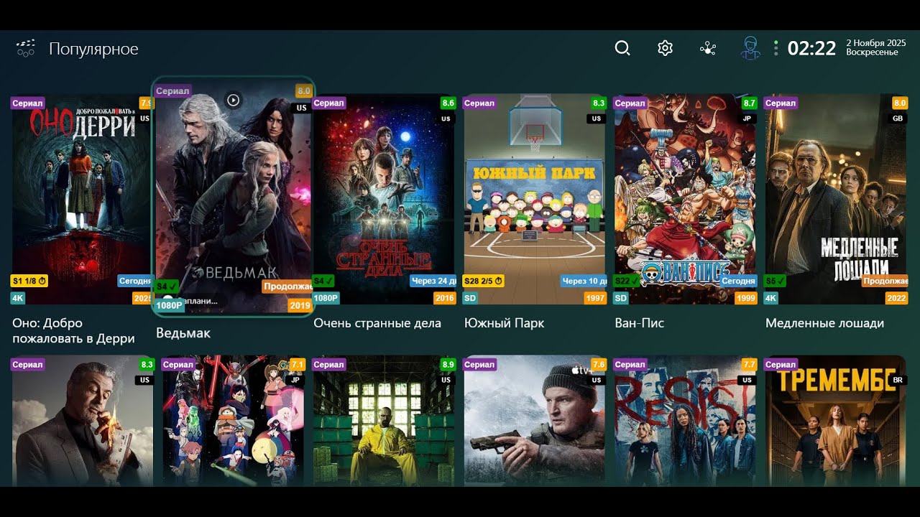Viewport: 920px width, 517px height.
Task: Open the Южный Парк poster
Action: 535,199
